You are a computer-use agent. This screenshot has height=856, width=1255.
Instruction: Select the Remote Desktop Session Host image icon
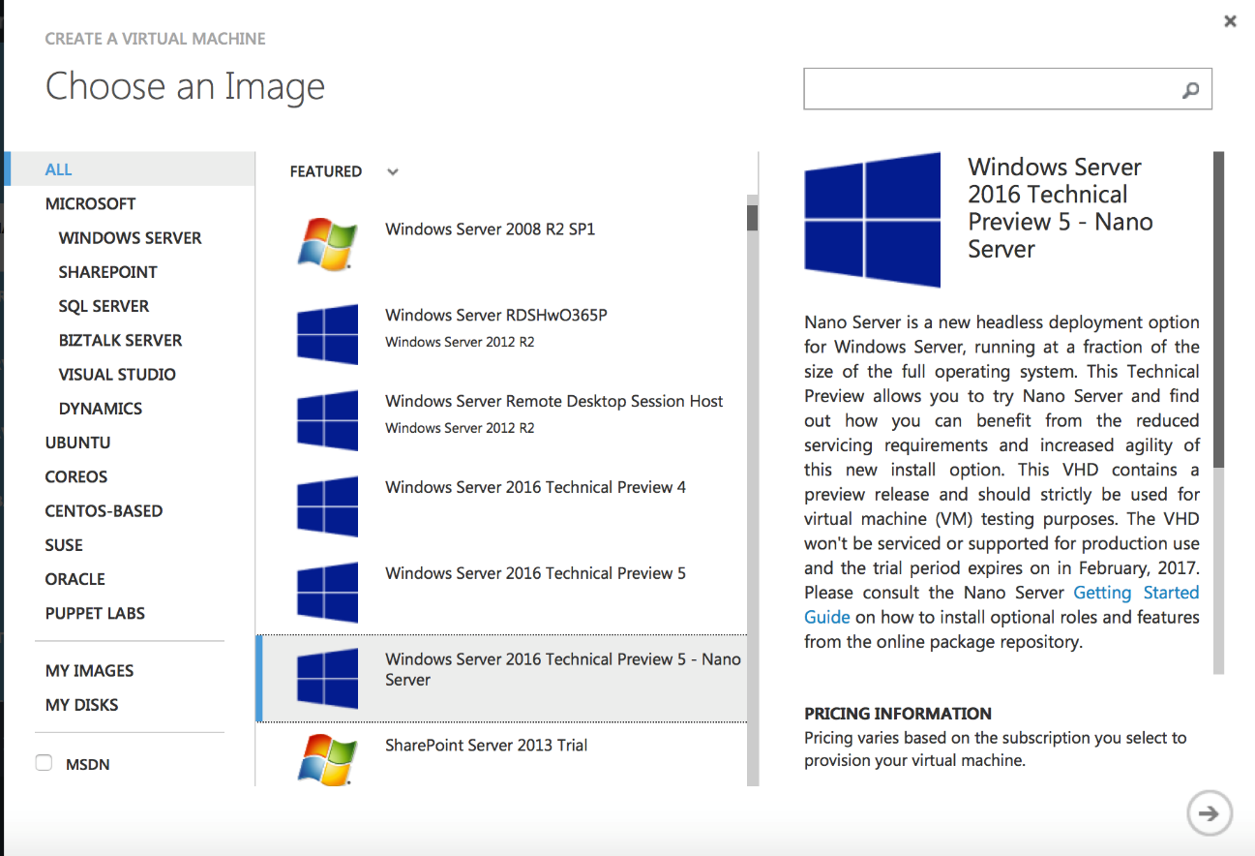point(327,420)
